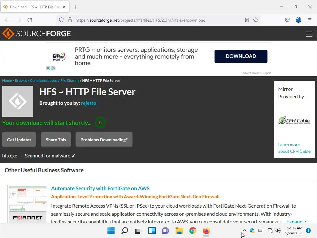This screenshot has height=238, width=317.
Task: Open Task View on the taskbar
Action: pyautogui.click(x=138, y=231)
